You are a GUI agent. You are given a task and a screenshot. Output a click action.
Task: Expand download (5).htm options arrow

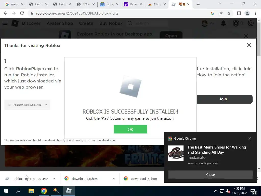pos(114,179)
